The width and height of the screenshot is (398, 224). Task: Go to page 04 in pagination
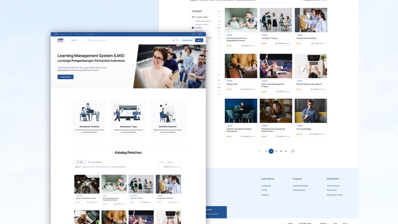click(281, 151)
